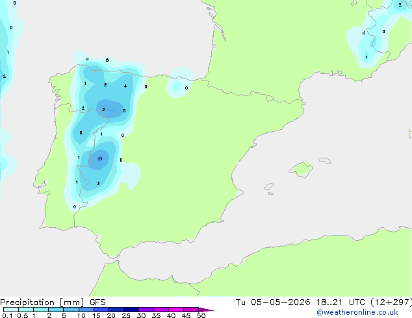Select the legend label "35"
Image resolution: width=412 pixels, height=318 pixels.
point(156,315)
